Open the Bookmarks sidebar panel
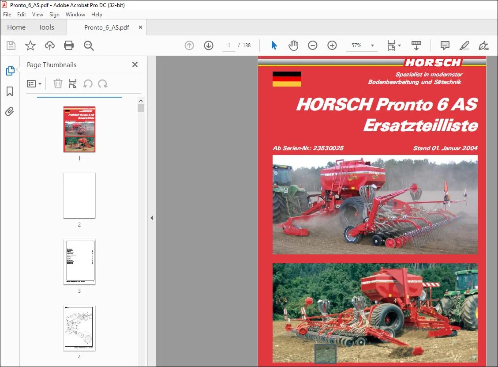The width and height of the screenshot is (498, 367). coord(10,91)
